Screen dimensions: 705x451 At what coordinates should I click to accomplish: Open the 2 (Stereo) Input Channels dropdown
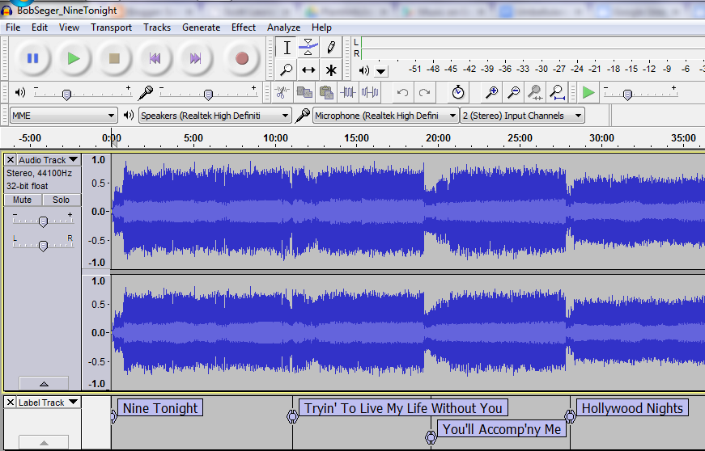522,116
